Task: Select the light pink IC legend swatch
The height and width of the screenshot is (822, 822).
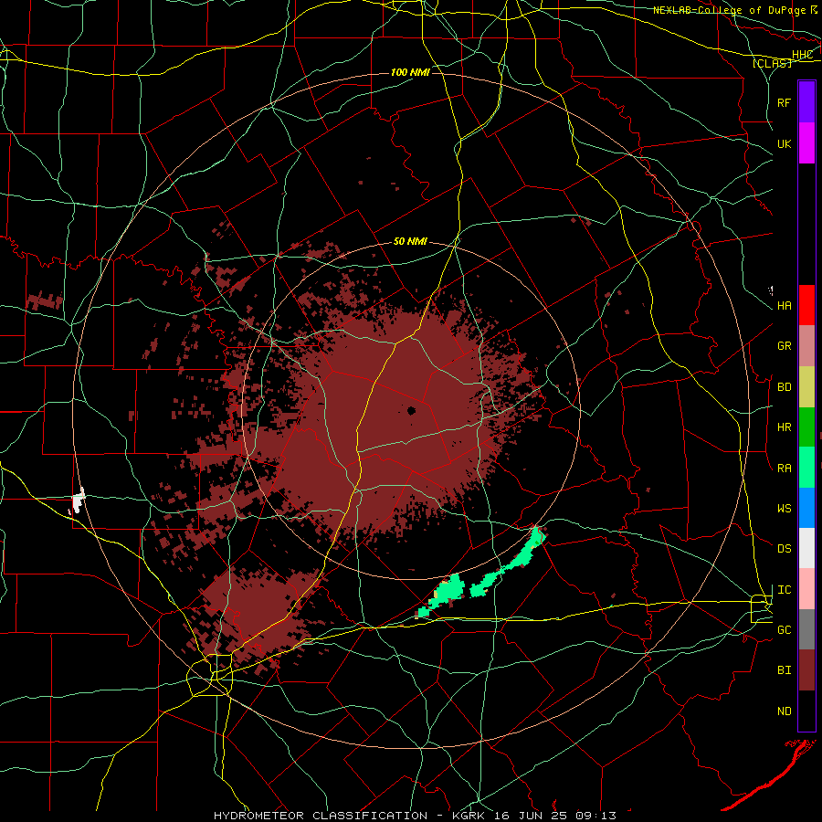Action: coord(806,589)
